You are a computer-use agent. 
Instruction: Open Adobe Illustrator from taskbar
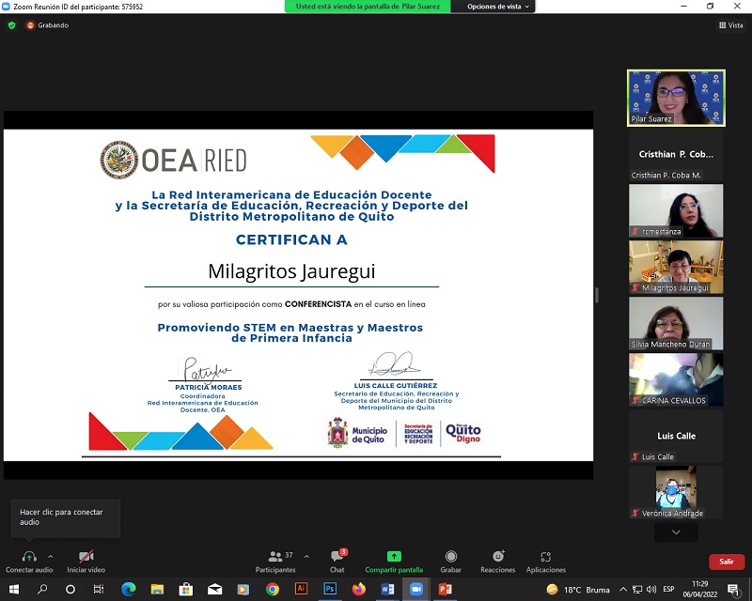pyautogui.click(x=301, y=589)
